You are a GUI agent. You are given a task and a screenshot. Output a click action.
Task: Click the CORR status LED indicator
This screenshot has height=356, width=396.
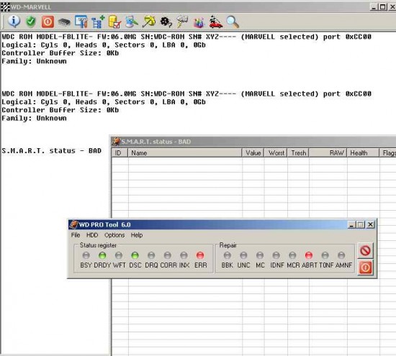click(x=168, y=255)
